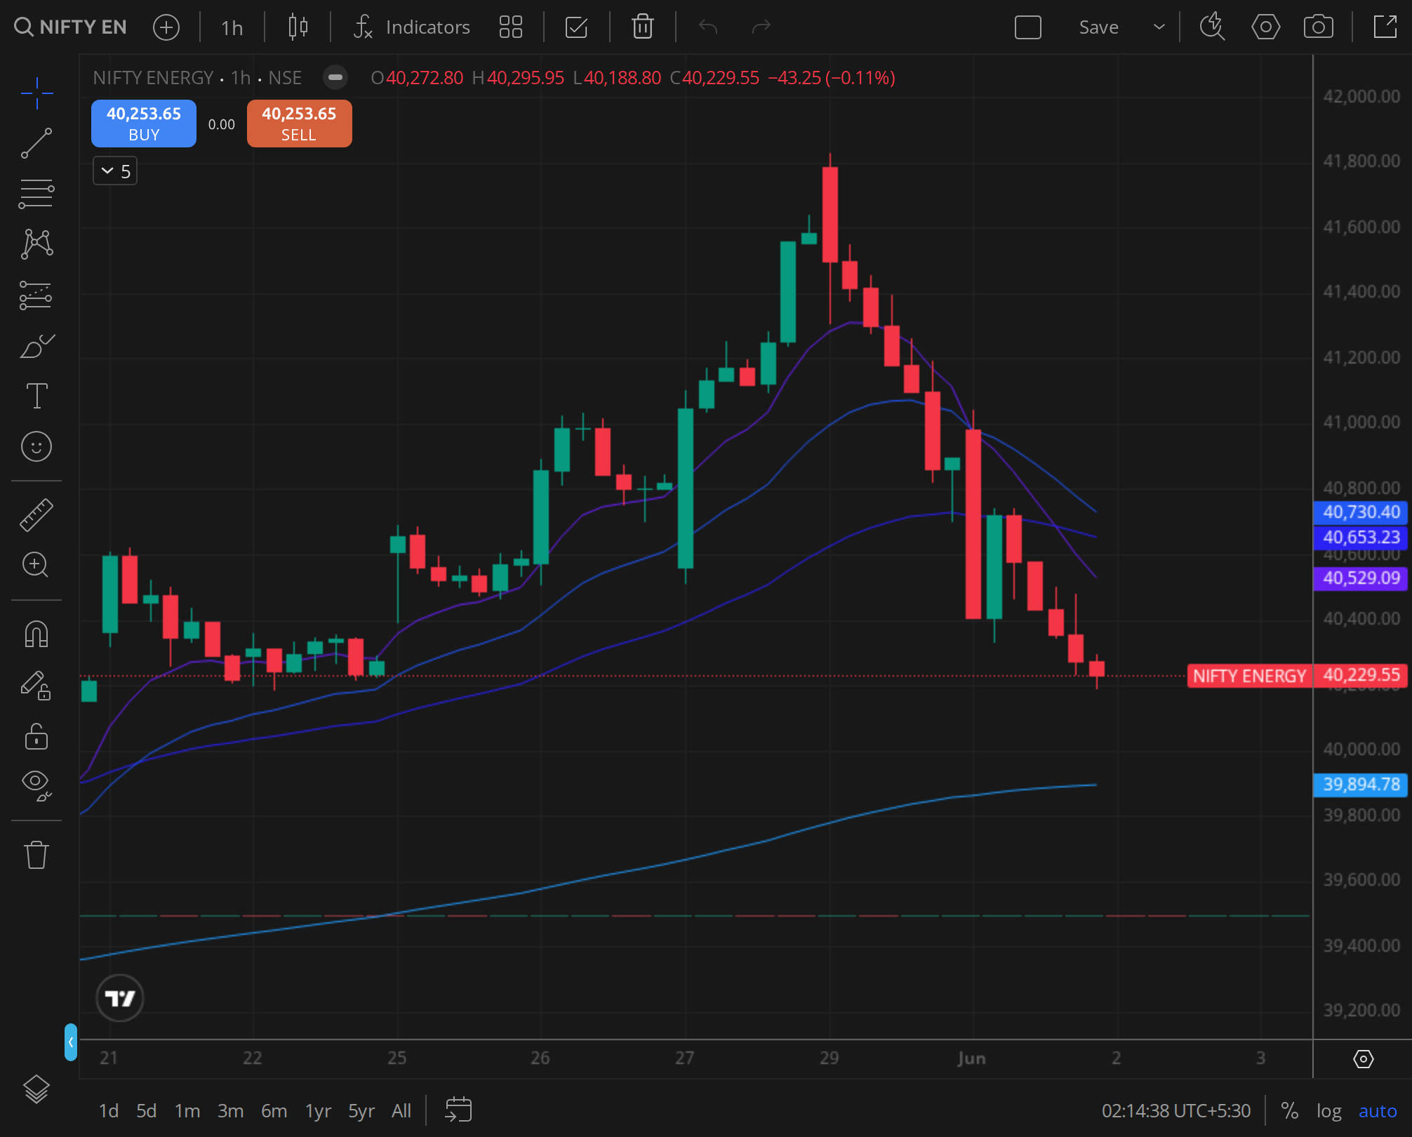Set chart range to 5d
The height and width of the screenshot is (1137, 1412).
[x=147, y=1110]
